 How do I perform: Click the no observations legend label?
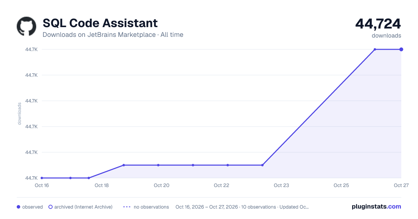coord(151,207)
